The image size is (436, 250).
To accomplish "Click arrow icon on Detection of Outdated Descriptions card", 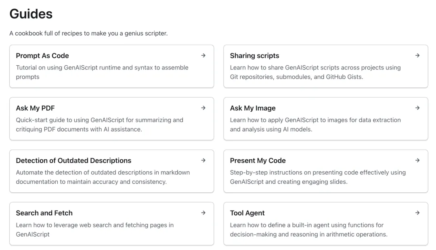I will [203, 160].
